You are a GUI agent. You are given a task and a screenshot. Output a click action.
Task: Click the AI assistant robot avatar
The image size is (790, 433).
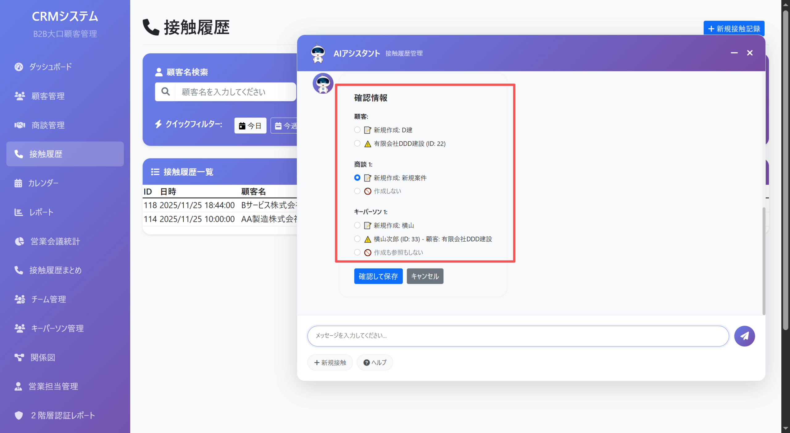point(318,53)
